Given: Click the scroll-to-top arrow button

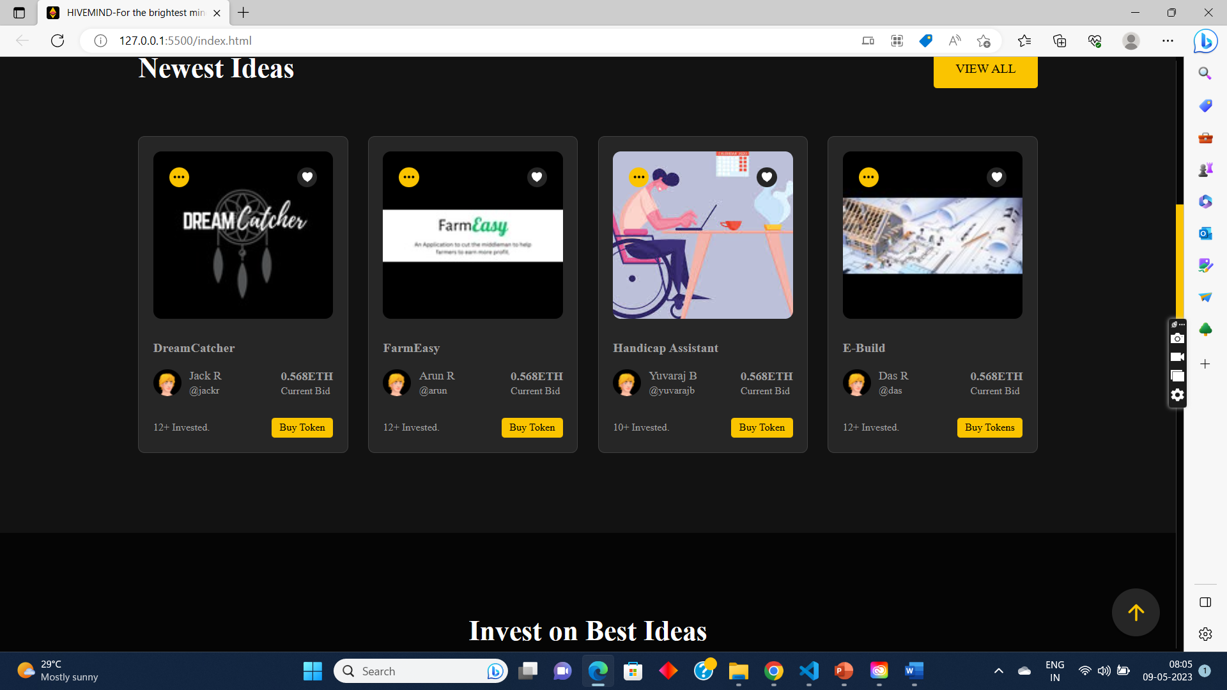Looking at the screenshot, I should (x=1136, y=612).
